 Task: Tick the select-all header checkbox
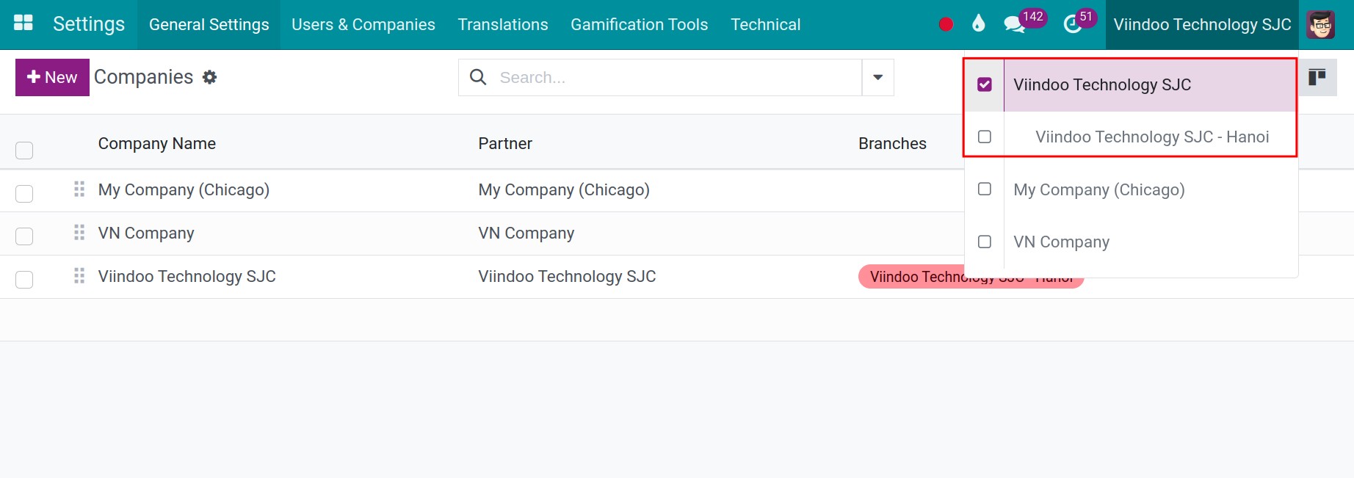click(x=24, y=151)
